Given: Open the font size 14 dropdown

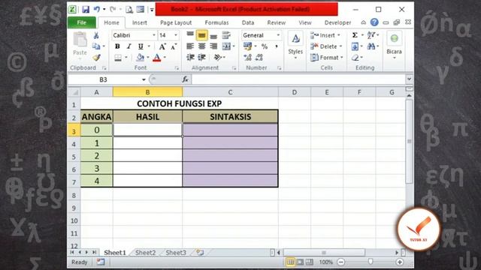Looking at the screenshot, I should (176, 35).
